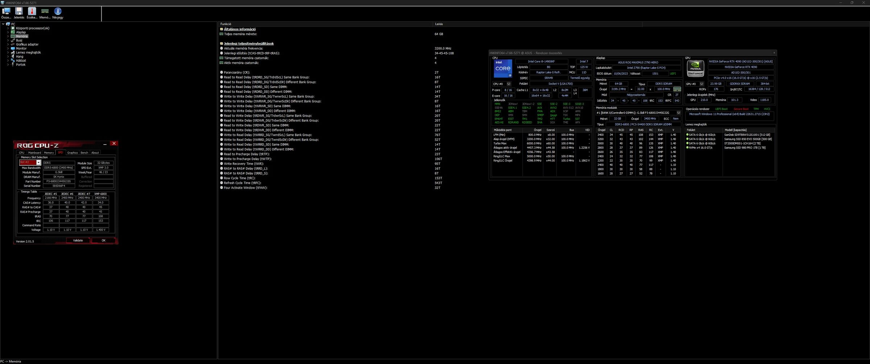Click the folder icon beside Jelenlegi teljesítménybeállítások
Image resolution: width=870 pixels, height=364 pixels.
[x=221, y=43]
